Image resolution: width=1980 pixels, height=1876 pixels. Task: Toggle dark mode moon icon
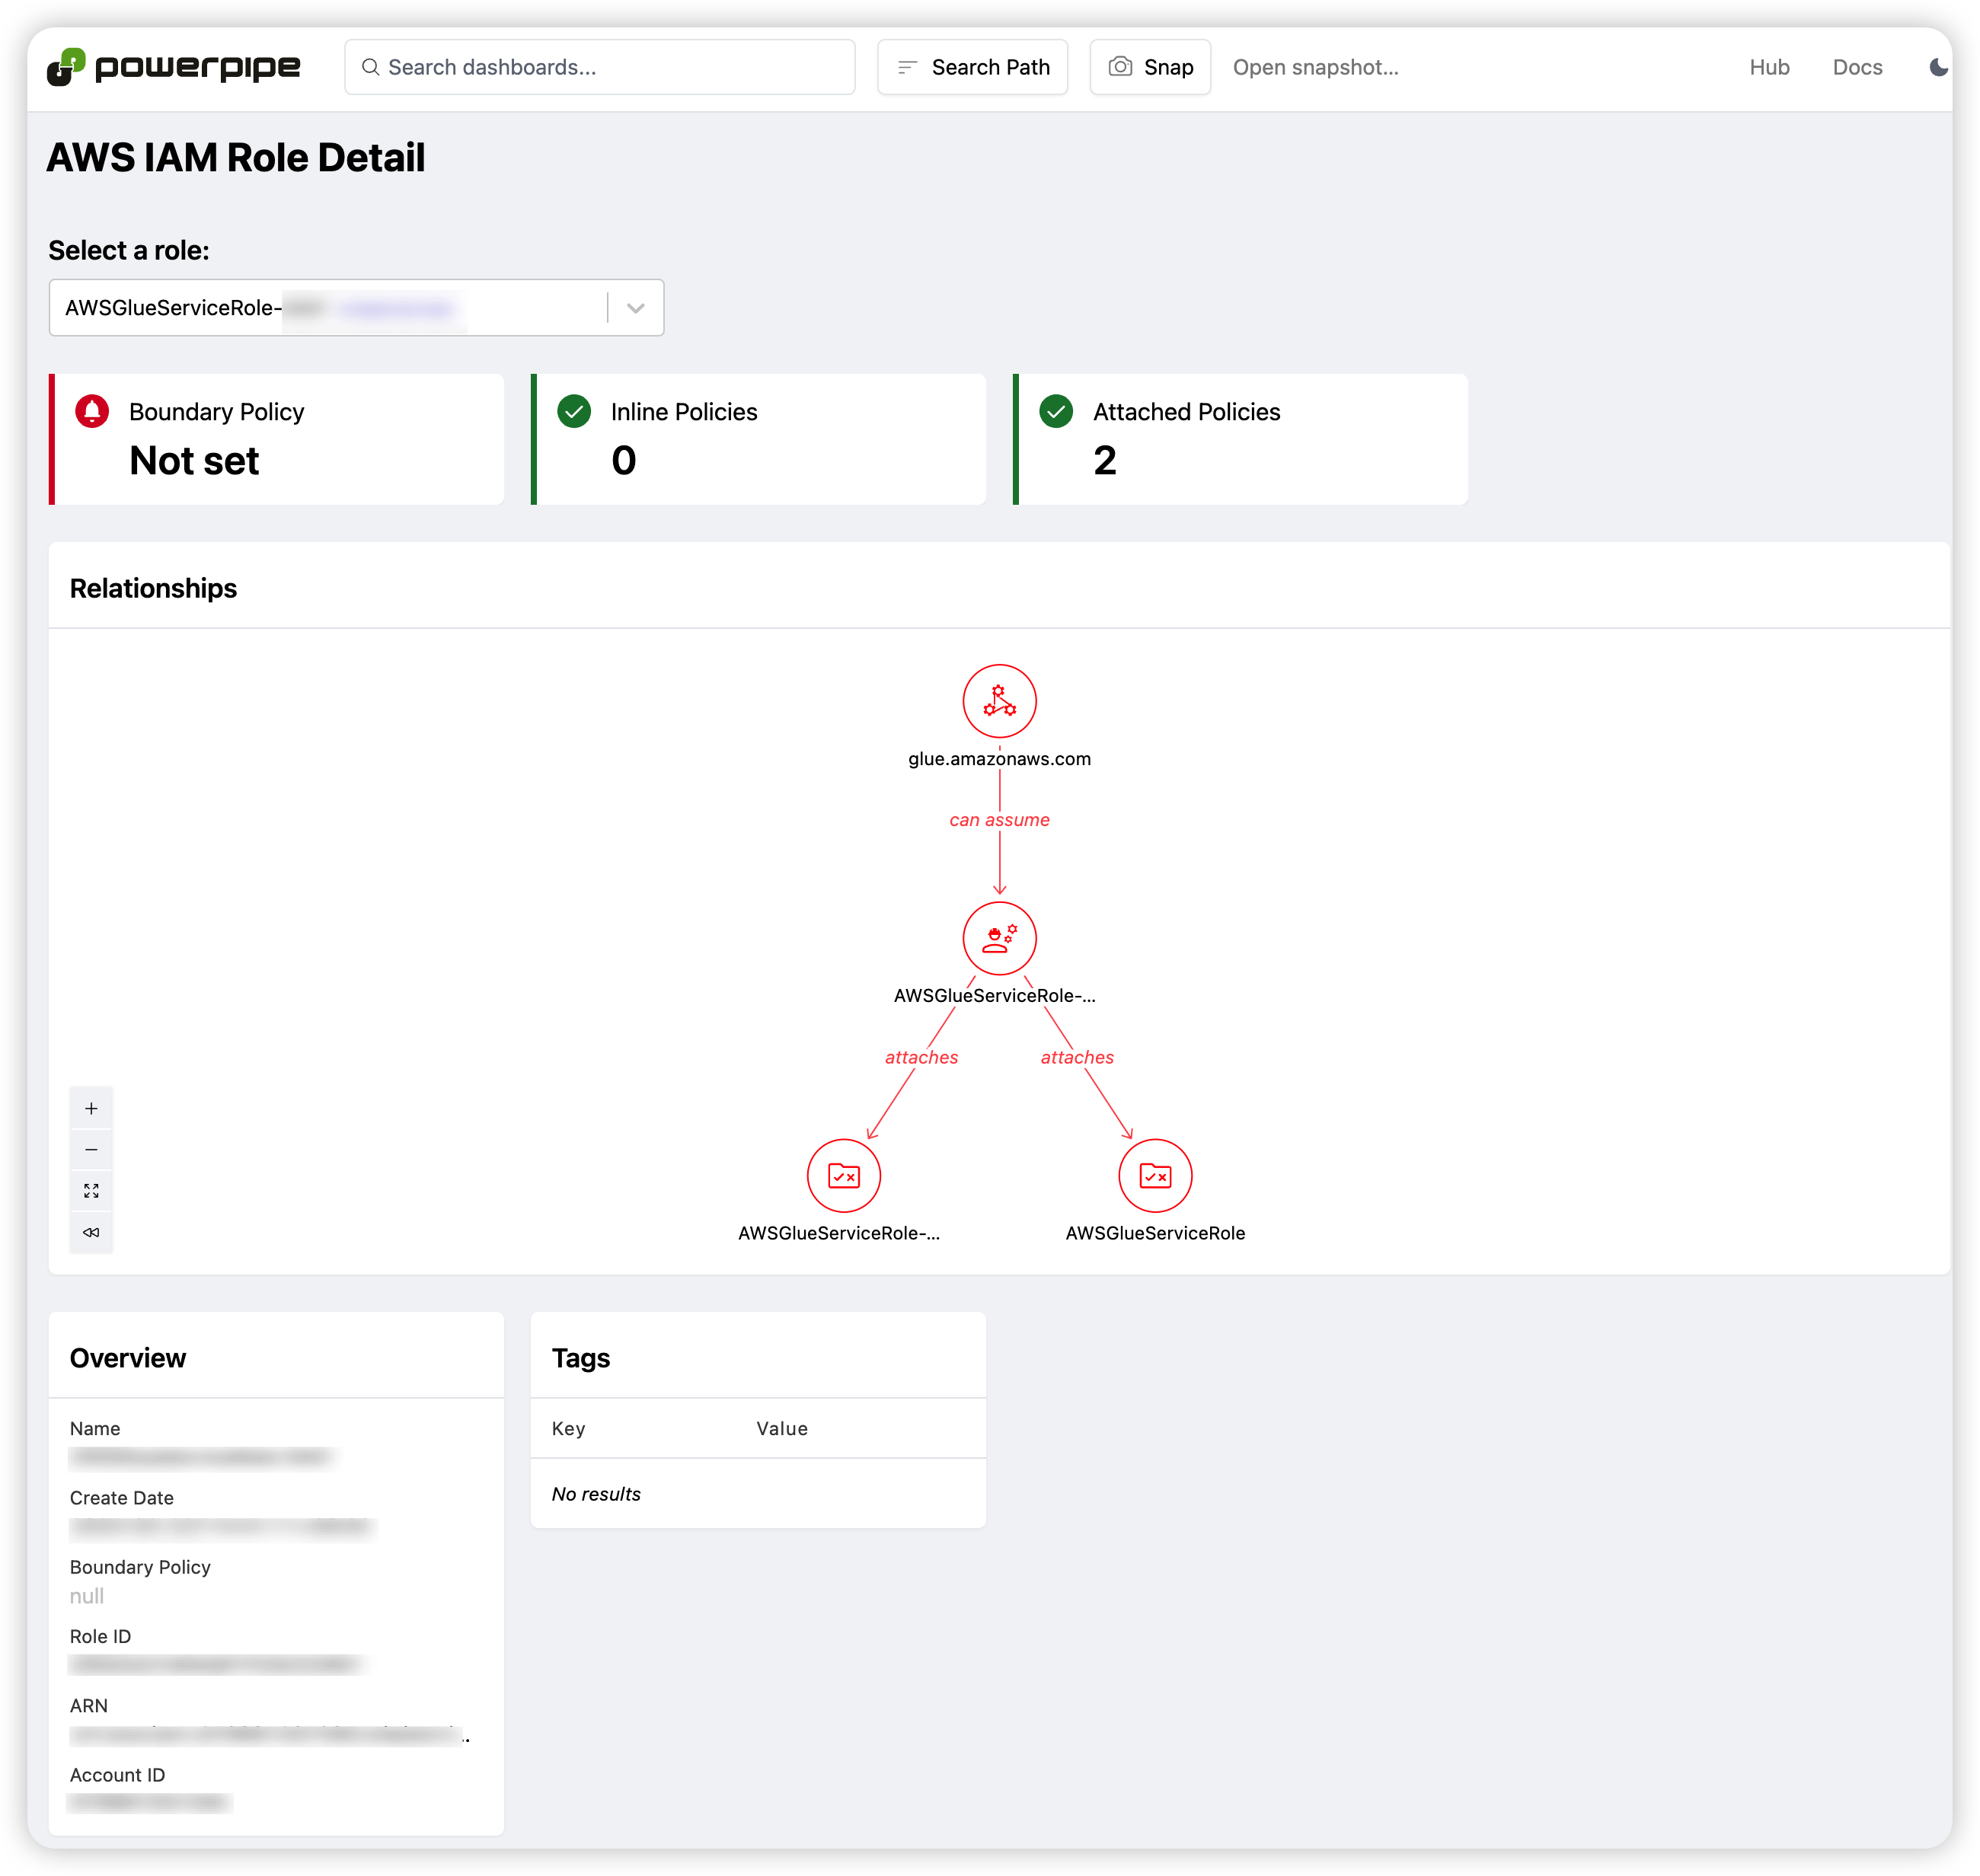[1937, 67]
